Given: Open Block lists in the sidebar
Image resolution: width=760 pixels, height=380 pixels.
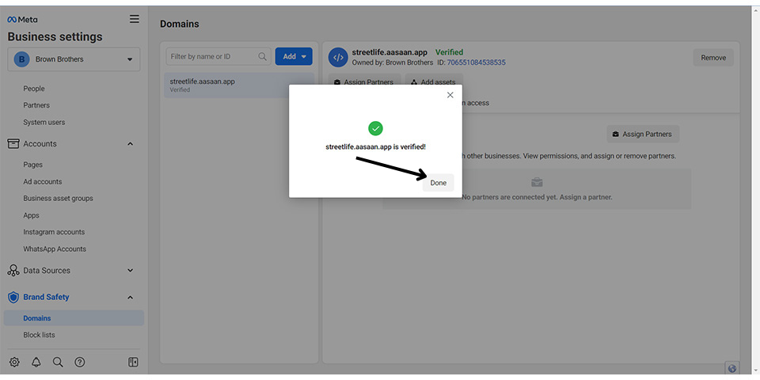Looking at the screenshot, I should click(x=40, y=335).
